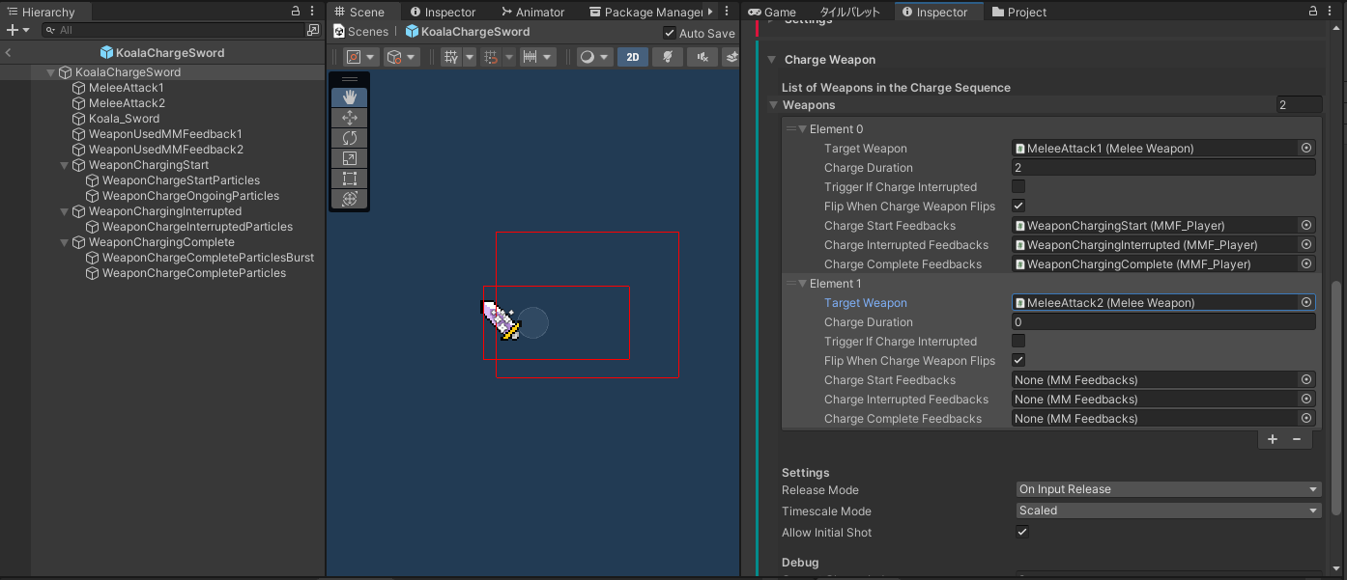Enable Element 0 Trigger If Charge Interrupted
This screenshot has width=1347, height=580.
[1018, 186]
